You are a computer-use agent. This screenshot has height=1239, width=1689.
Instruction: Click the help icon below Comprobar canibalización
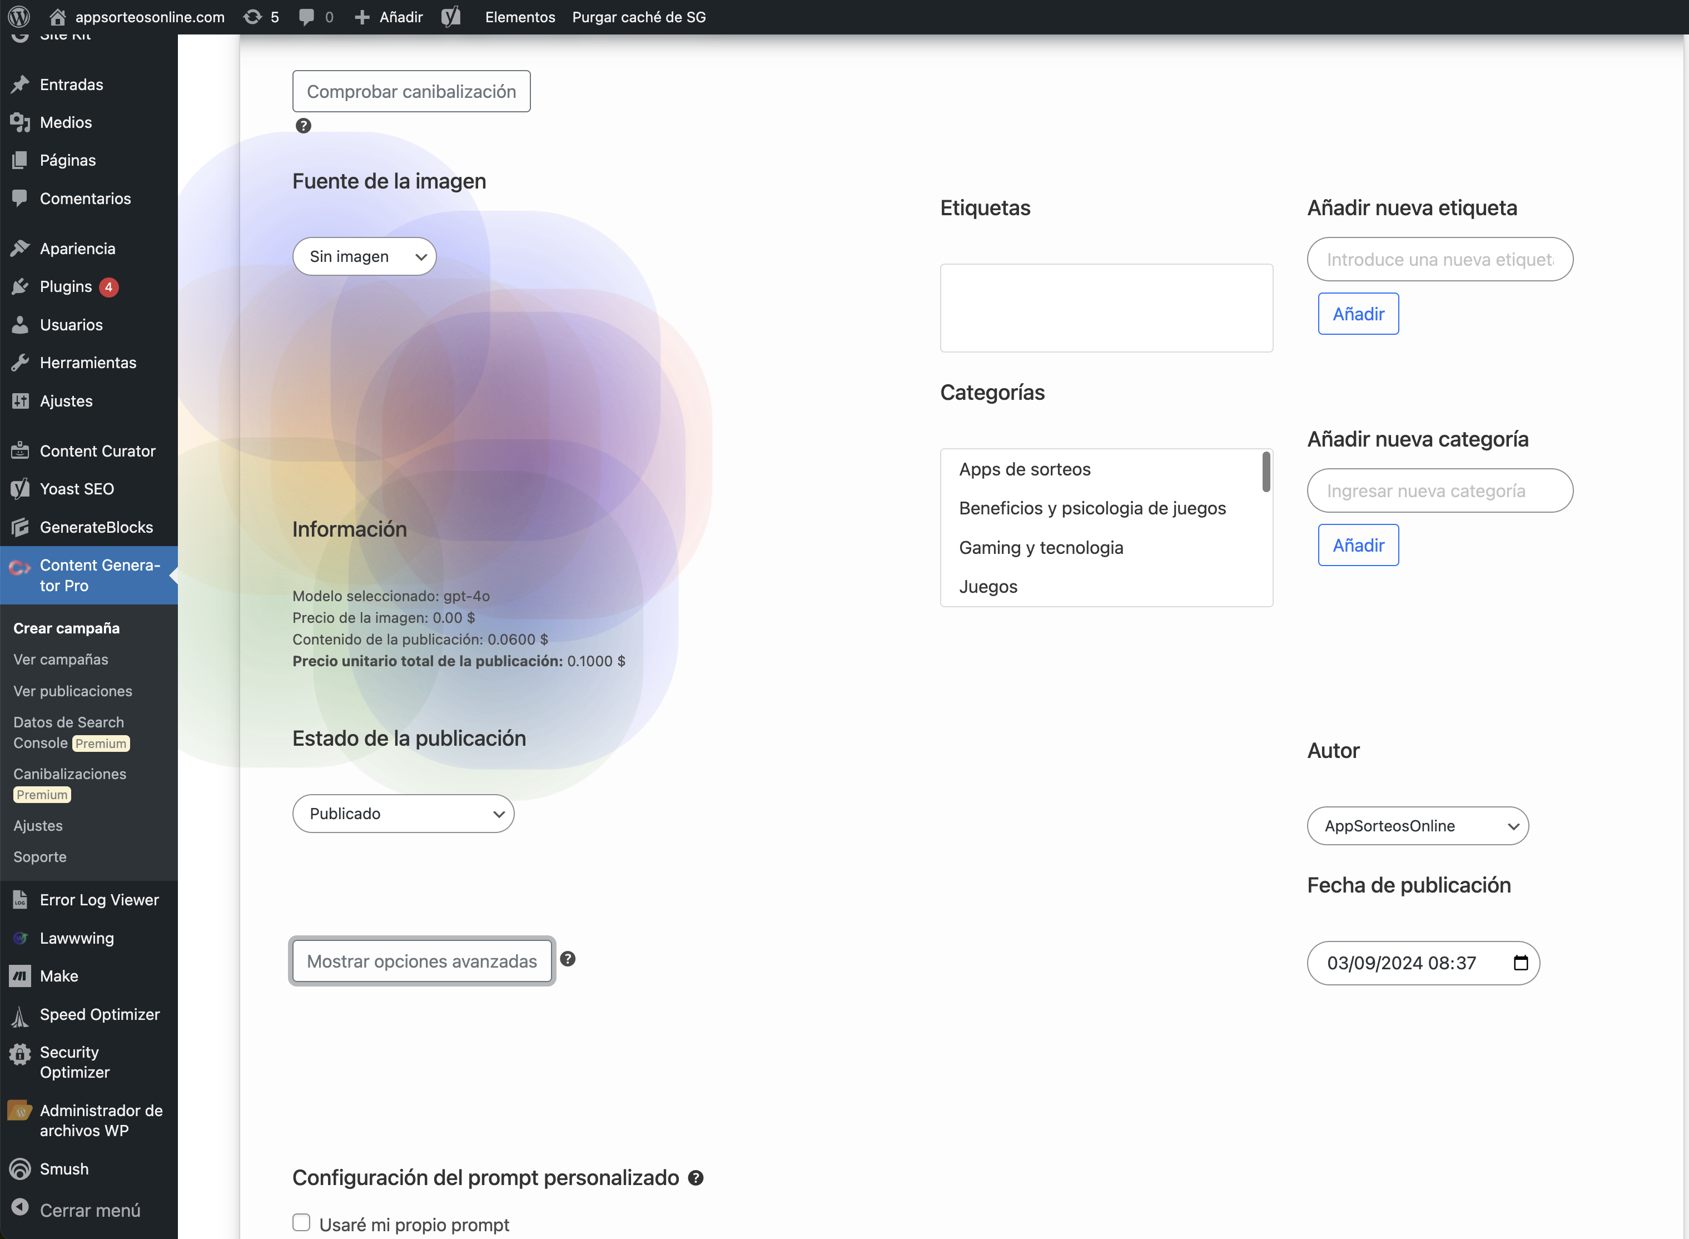pos(303,126)
